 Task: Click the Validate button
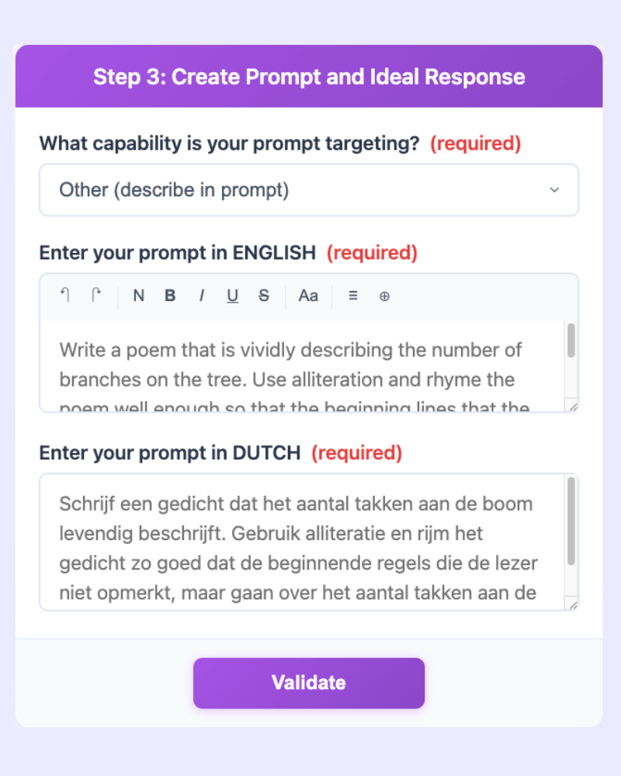(x=309, y=683)
